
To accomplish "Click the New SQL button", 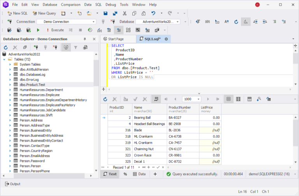I will pyautogui.click(x=18, y=13).
